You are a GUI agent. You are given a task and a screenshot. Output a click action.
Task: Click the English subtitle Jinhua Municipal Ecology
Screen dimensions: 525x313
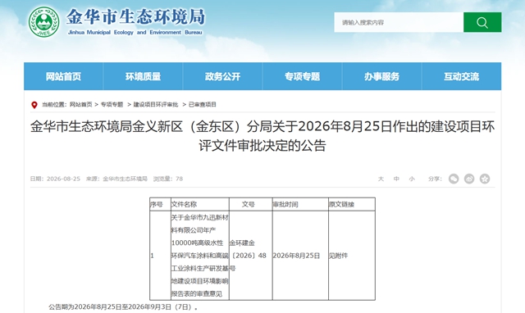135,33
